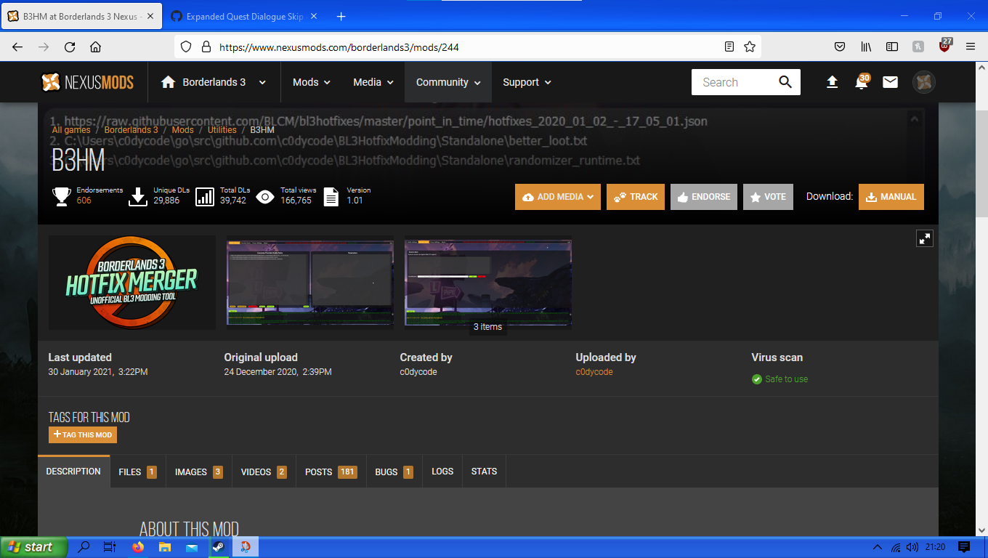Screen dimensions: 988x558
Task: Open the IMAGES tab
Action: click(x=199, y=472)
